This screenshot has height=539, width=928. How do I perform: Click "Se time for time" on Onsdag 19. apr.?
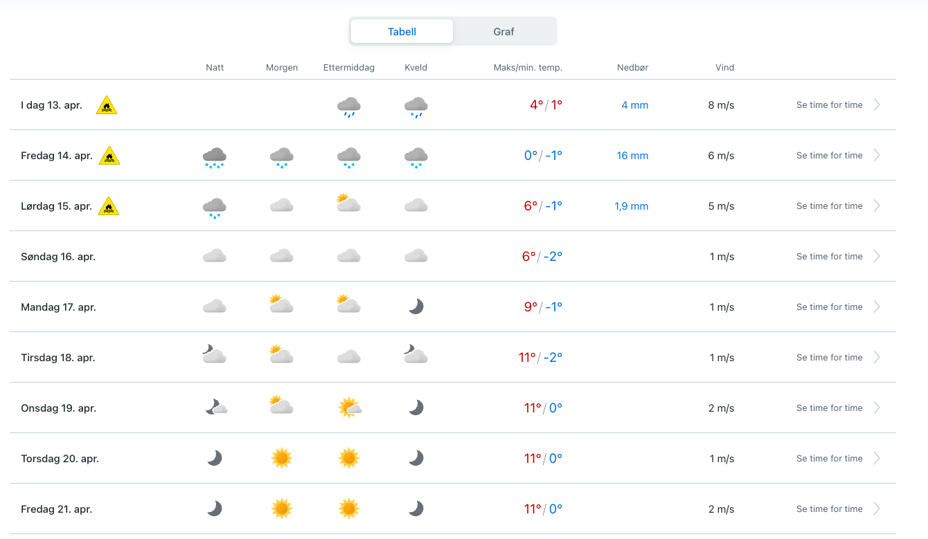click(x=829, y=408)
